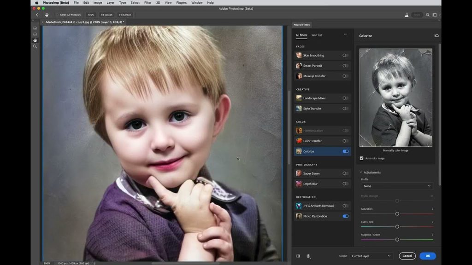Click the Saturation slider handle
The width and height of the screenshot is (472, 265).
click(x=397, y=214)
